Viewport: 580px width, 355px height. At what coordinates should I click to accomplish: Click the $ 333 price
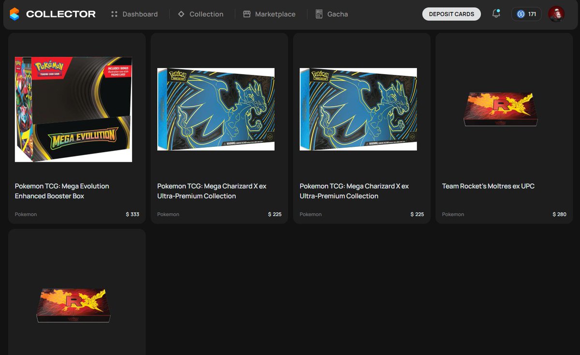point(132,214)
